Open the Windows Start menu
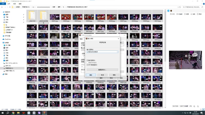The width and height of the screenshot is (205, 115). (x=3, y=113)
